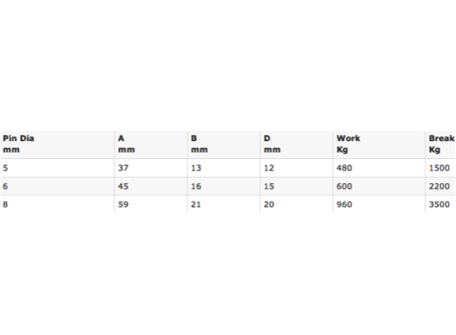This screenshot has height=335, width=456.
Task: Click the Work Kg column header
Action: pos(349,144)
